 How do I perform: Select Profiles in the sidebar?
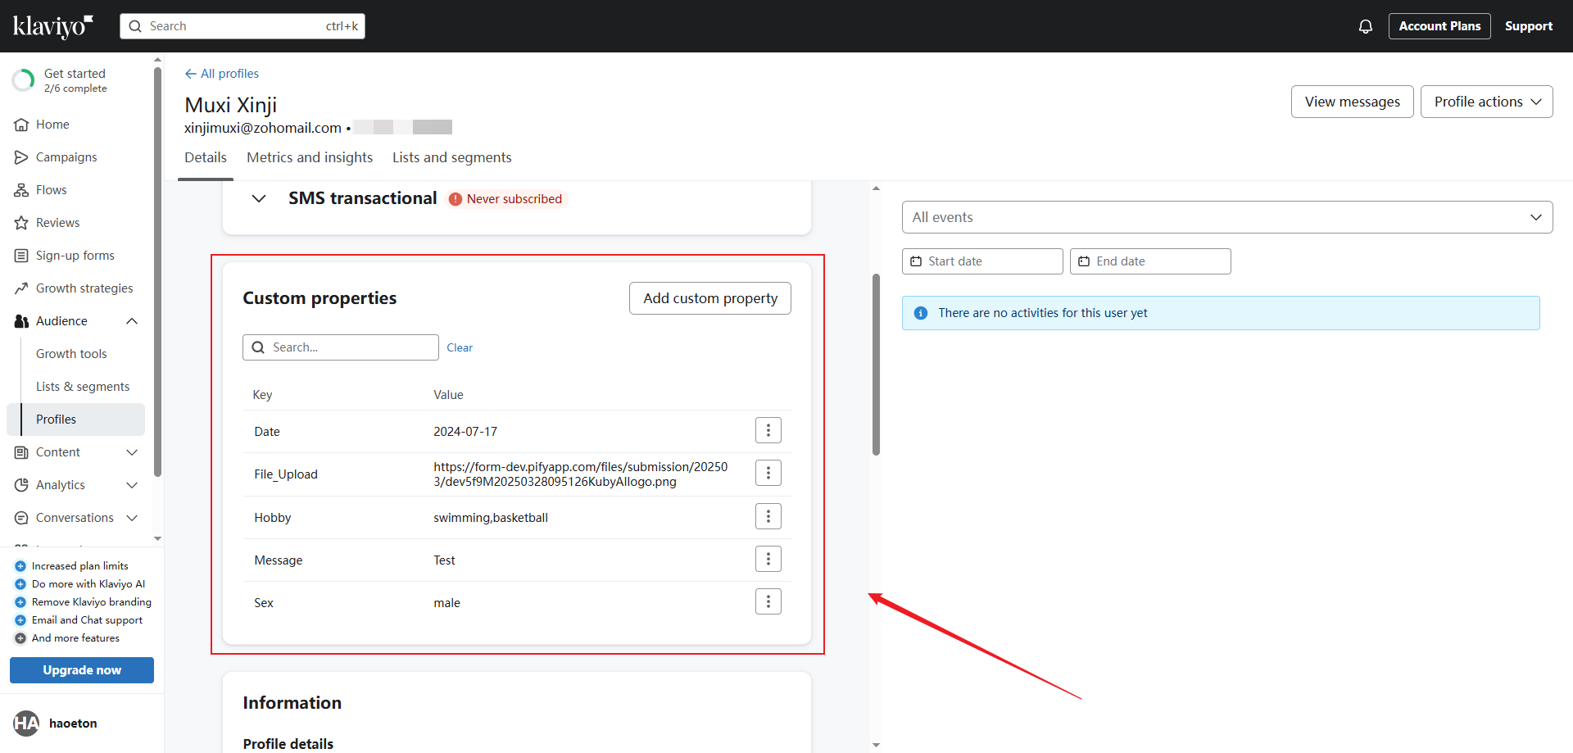point(75,420)
